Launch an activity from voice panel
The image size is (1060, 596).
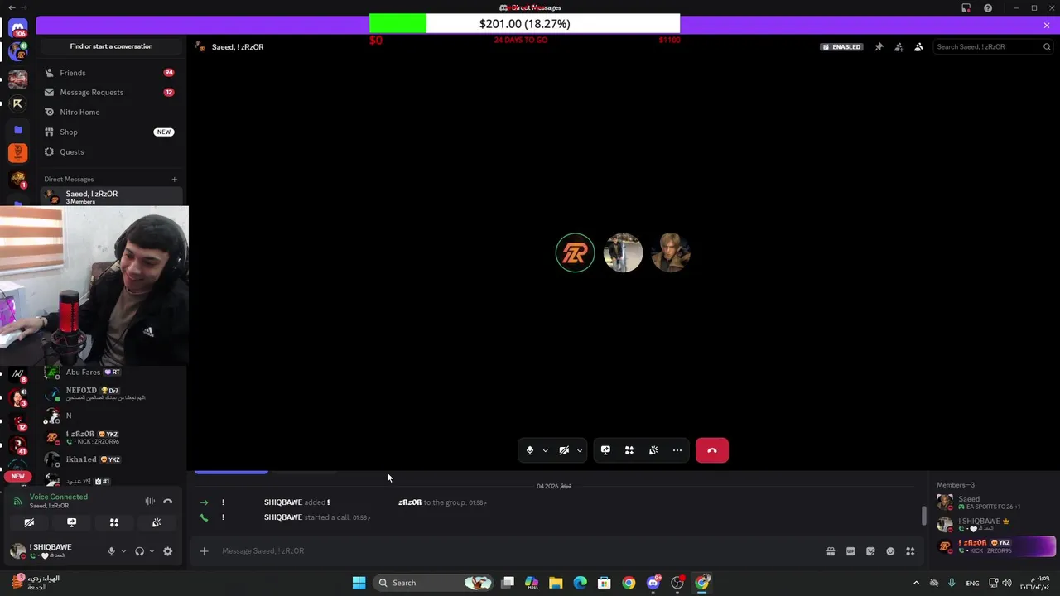pyautogui.click(x=114, y=522)
